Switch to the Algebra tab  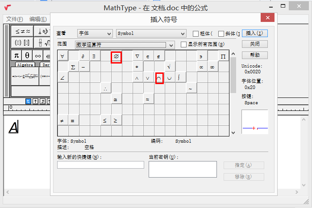[x=25, y=64]
